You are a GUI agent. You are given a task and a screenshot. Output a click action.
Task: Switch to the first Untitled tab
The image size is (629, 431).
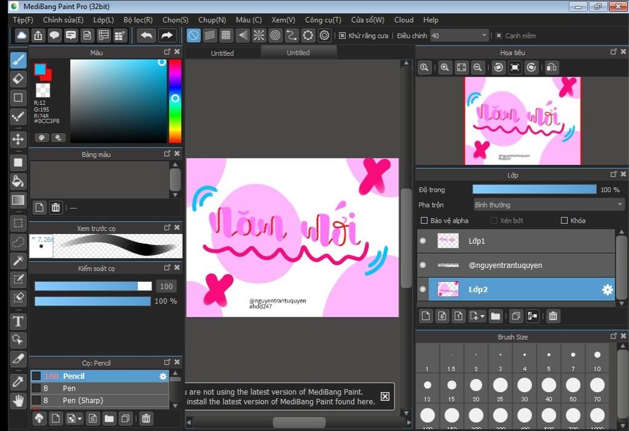click(222, 53)
